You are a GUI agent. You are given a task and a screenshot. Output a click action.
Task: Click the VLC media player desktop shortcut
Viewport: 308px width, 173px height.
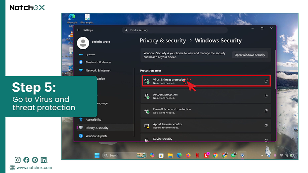click(70, 38)
